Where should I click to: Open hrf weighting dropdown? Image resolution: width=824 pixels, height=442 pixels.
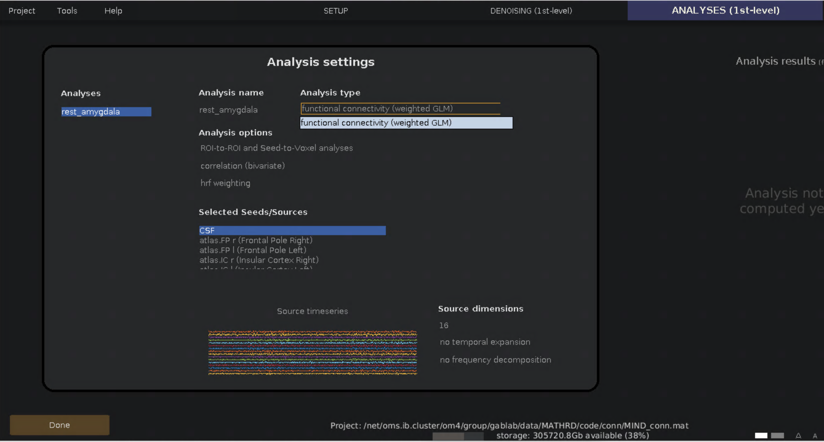225,183
